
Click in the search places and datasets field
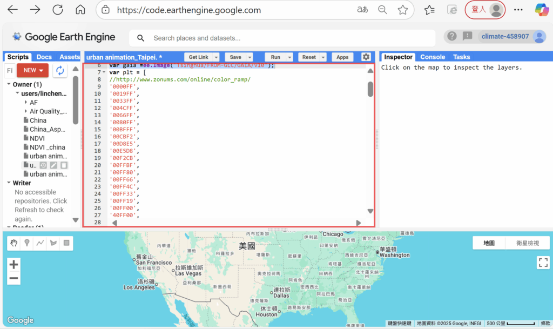(282, 38)
